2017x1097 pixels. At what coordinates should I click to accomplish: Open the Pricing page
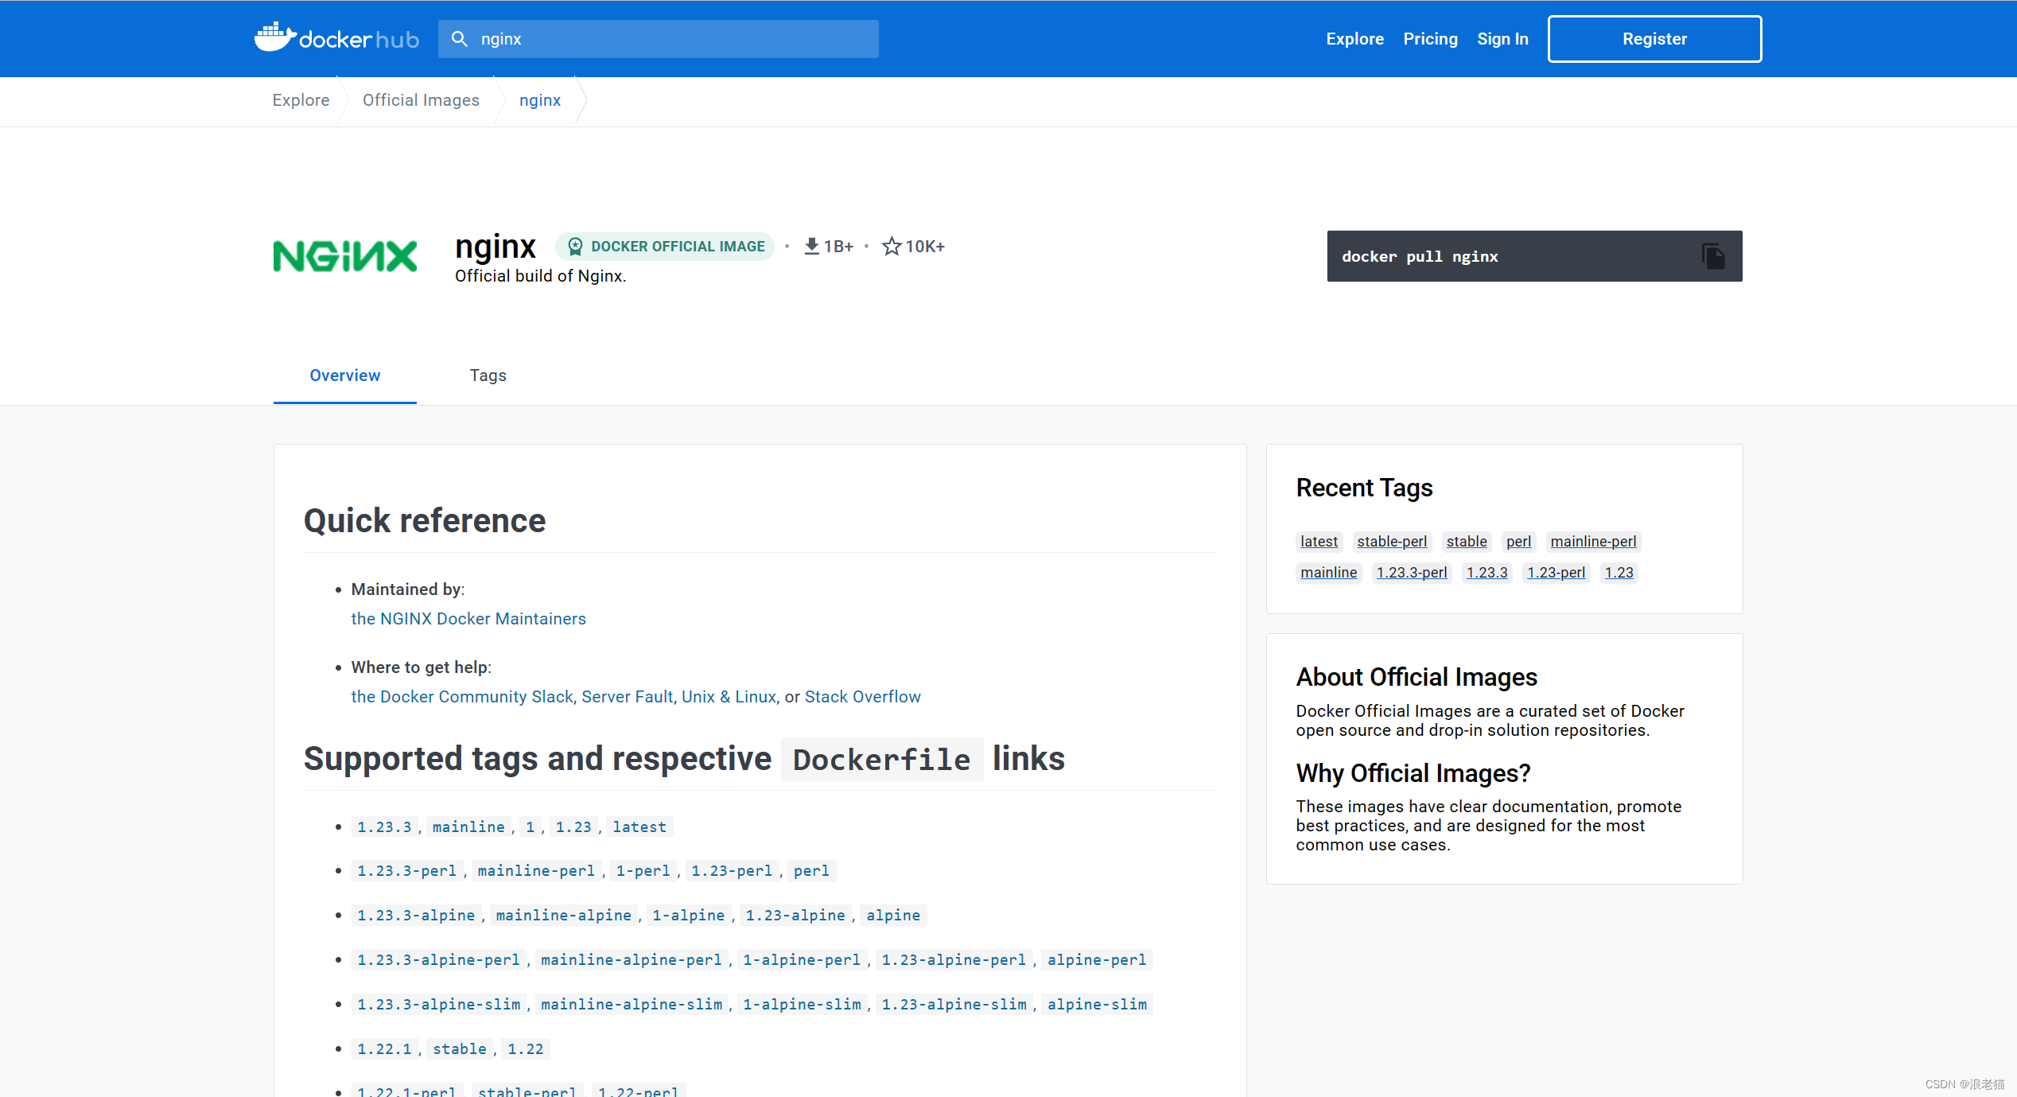click(x=1430, y=39)
